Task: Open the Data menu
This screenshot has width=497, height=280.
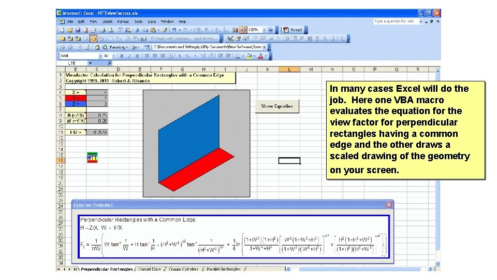Action: [152, 22]
